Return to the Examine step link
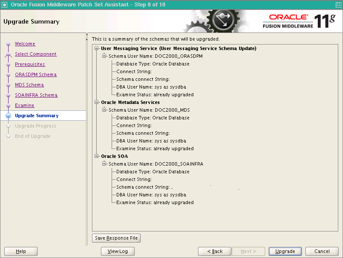This screenshot has width=343, height=258. click(24, 106)
